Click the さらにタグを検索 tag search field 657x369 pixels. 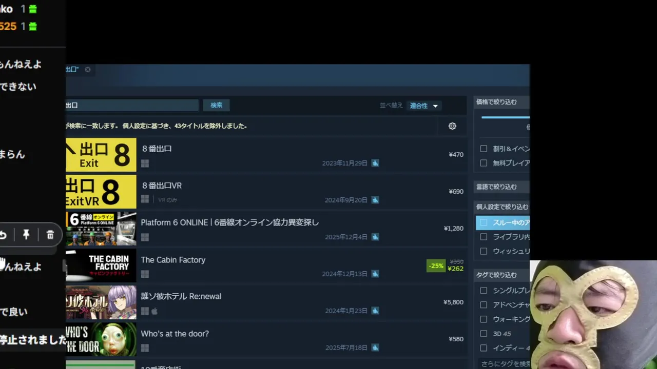pos(504,364)
